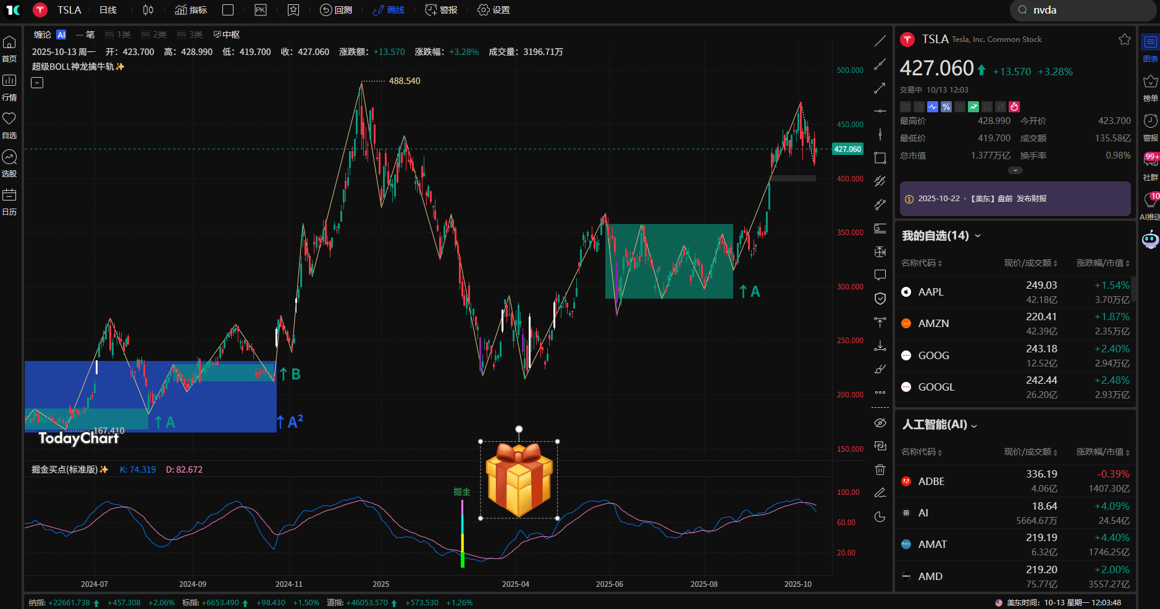Switch to the 日线 timeframe tab
Screen dimensions: 1160x609
point(107,9)
